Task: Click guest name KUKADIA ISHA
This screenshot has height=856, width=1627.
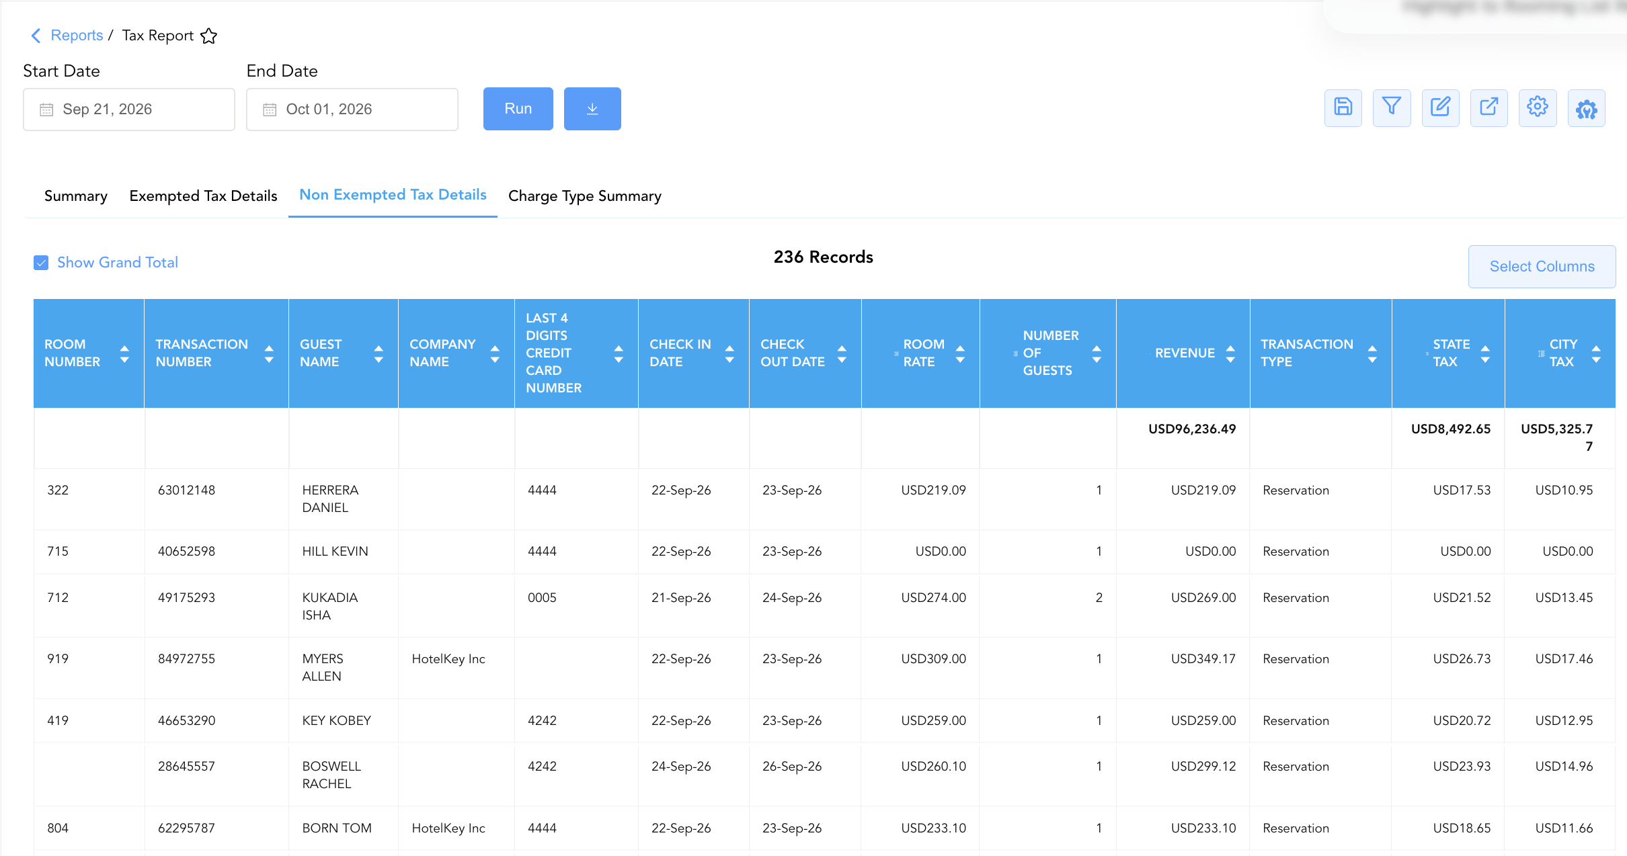Action: click(330, 607)
